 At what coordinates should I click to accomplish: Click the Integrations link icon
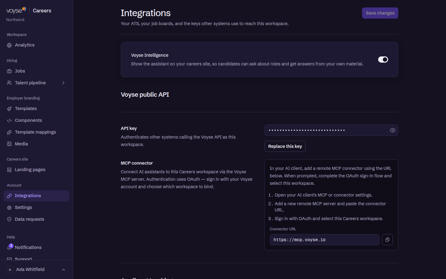9,196
